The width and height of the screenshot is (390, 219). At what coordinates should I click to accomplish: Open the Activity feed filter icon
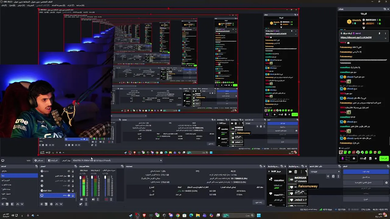pyautogui.click(x=306, y=172)
